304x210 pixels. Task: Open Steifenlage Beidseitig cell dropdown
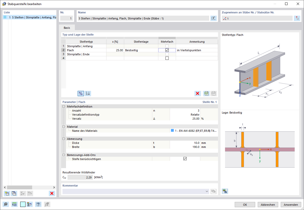(x=141, y=50)
